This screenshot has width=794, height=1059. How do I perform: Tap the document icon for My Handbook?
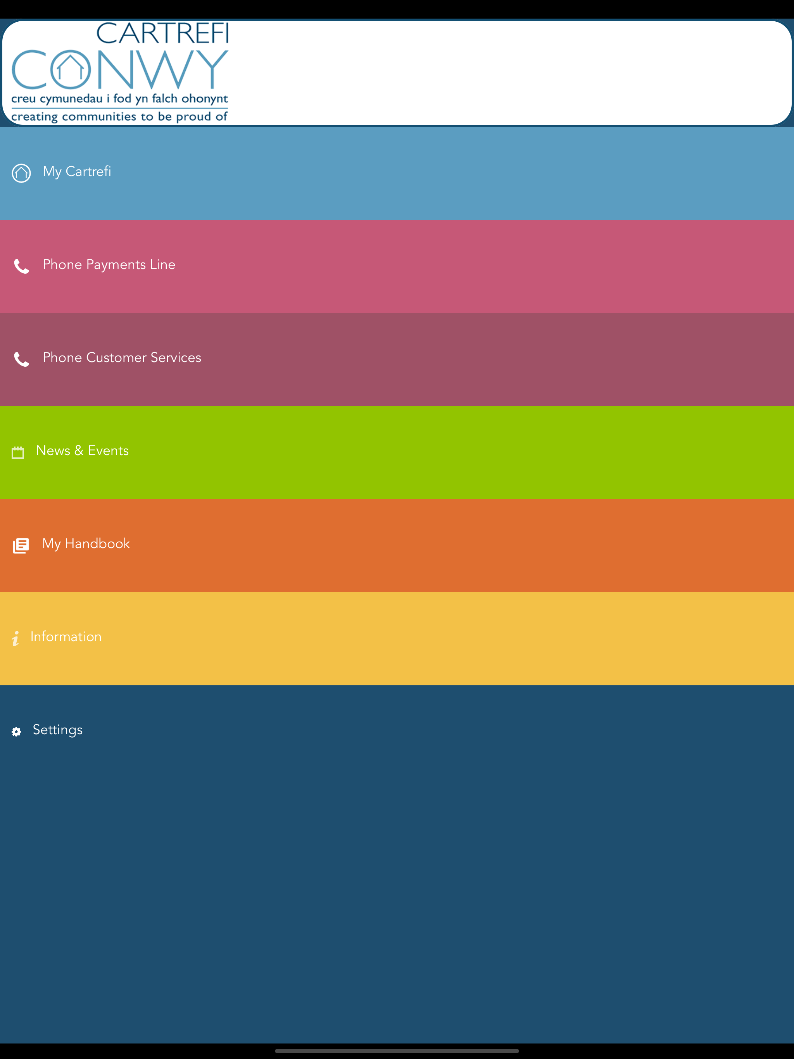pyautogui.click(x=21, y=545)
